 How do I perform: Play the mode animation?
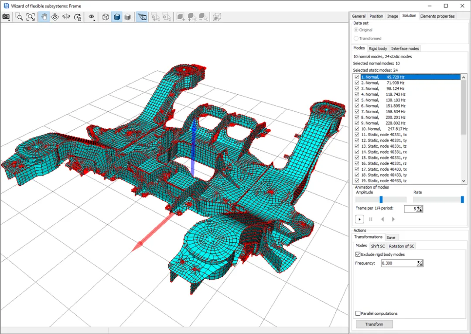click(x=359, y=219)
